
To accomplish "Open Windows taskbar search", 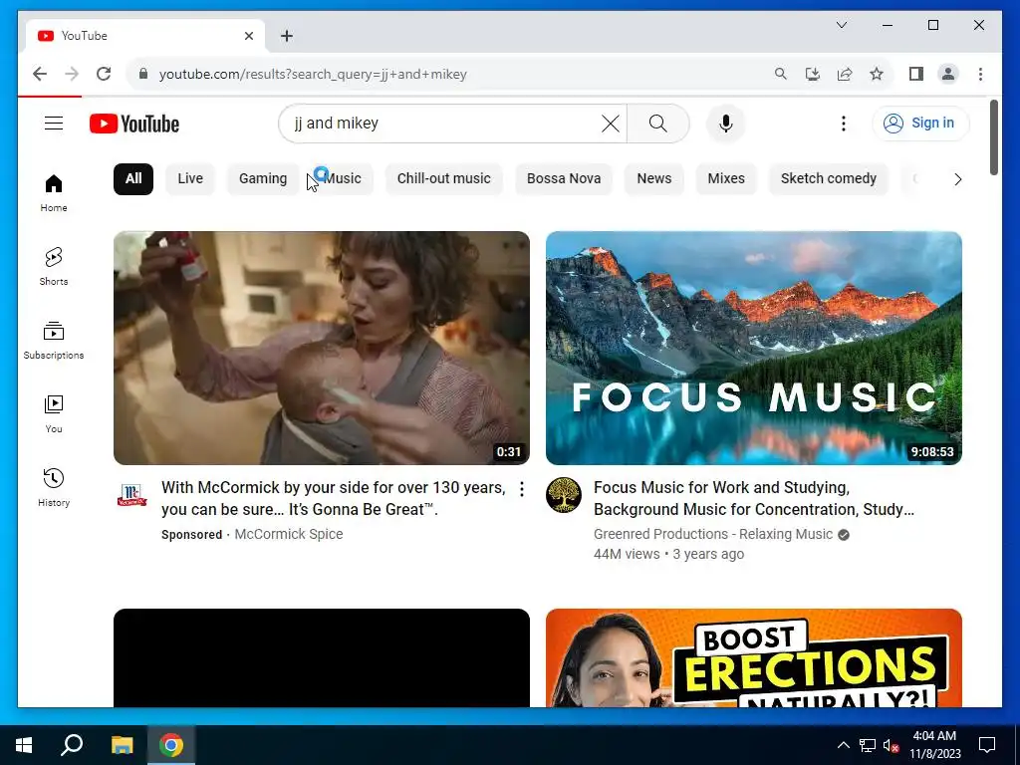I will click(x=72, y=745).
